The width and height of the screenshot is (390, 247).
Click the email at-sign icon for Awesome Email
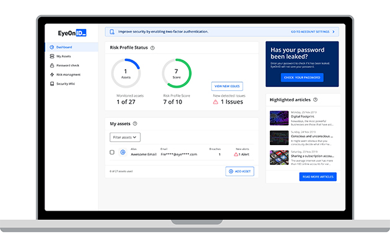123,153
